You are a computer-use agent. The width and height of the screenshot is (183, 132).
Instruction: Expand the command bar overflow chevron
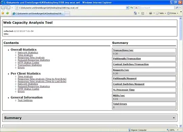coord(181,12)
